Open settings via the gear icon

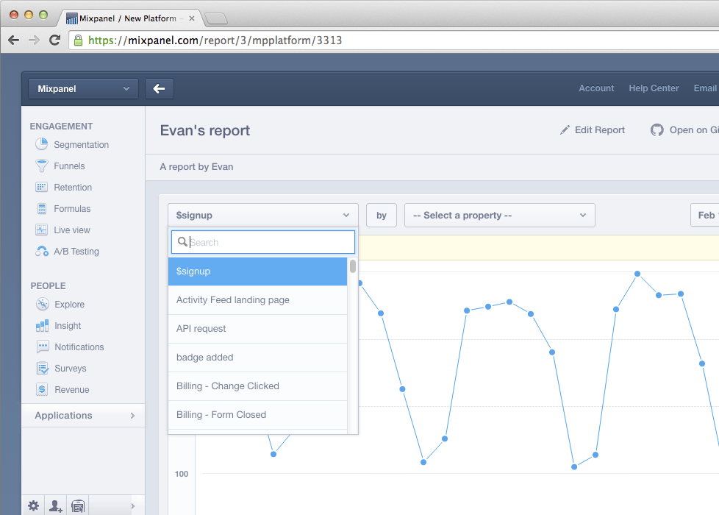coord(34,506)
